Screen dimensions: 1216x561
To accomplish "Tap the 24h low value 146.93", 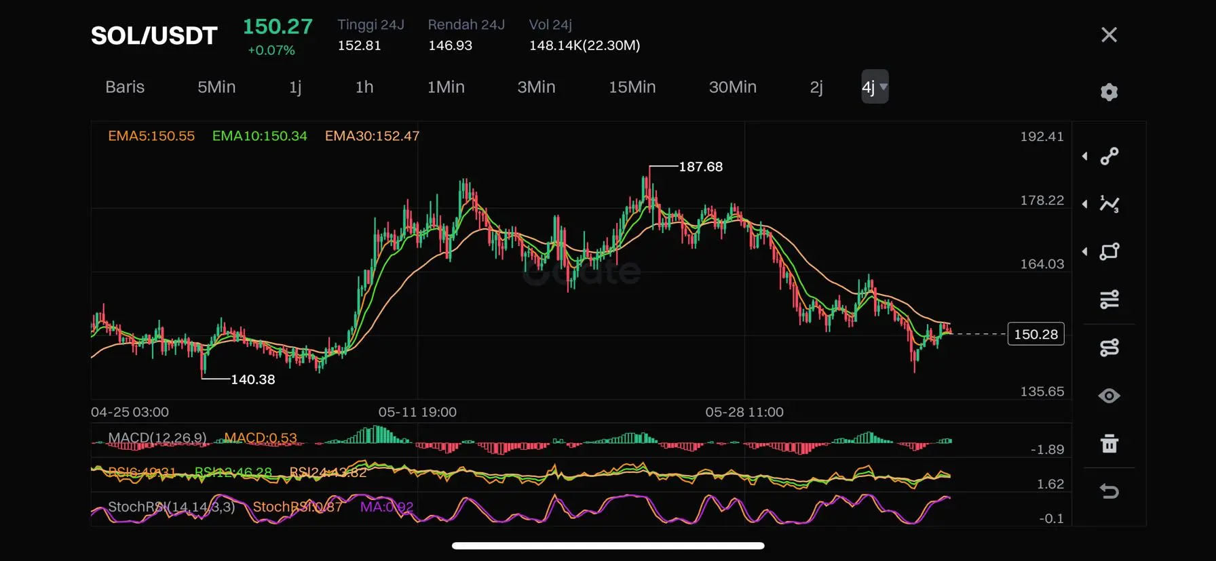I will [450, 45].
